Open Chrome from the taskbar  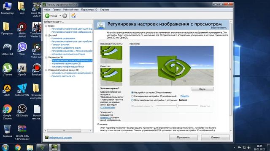(x=18, y=147)
